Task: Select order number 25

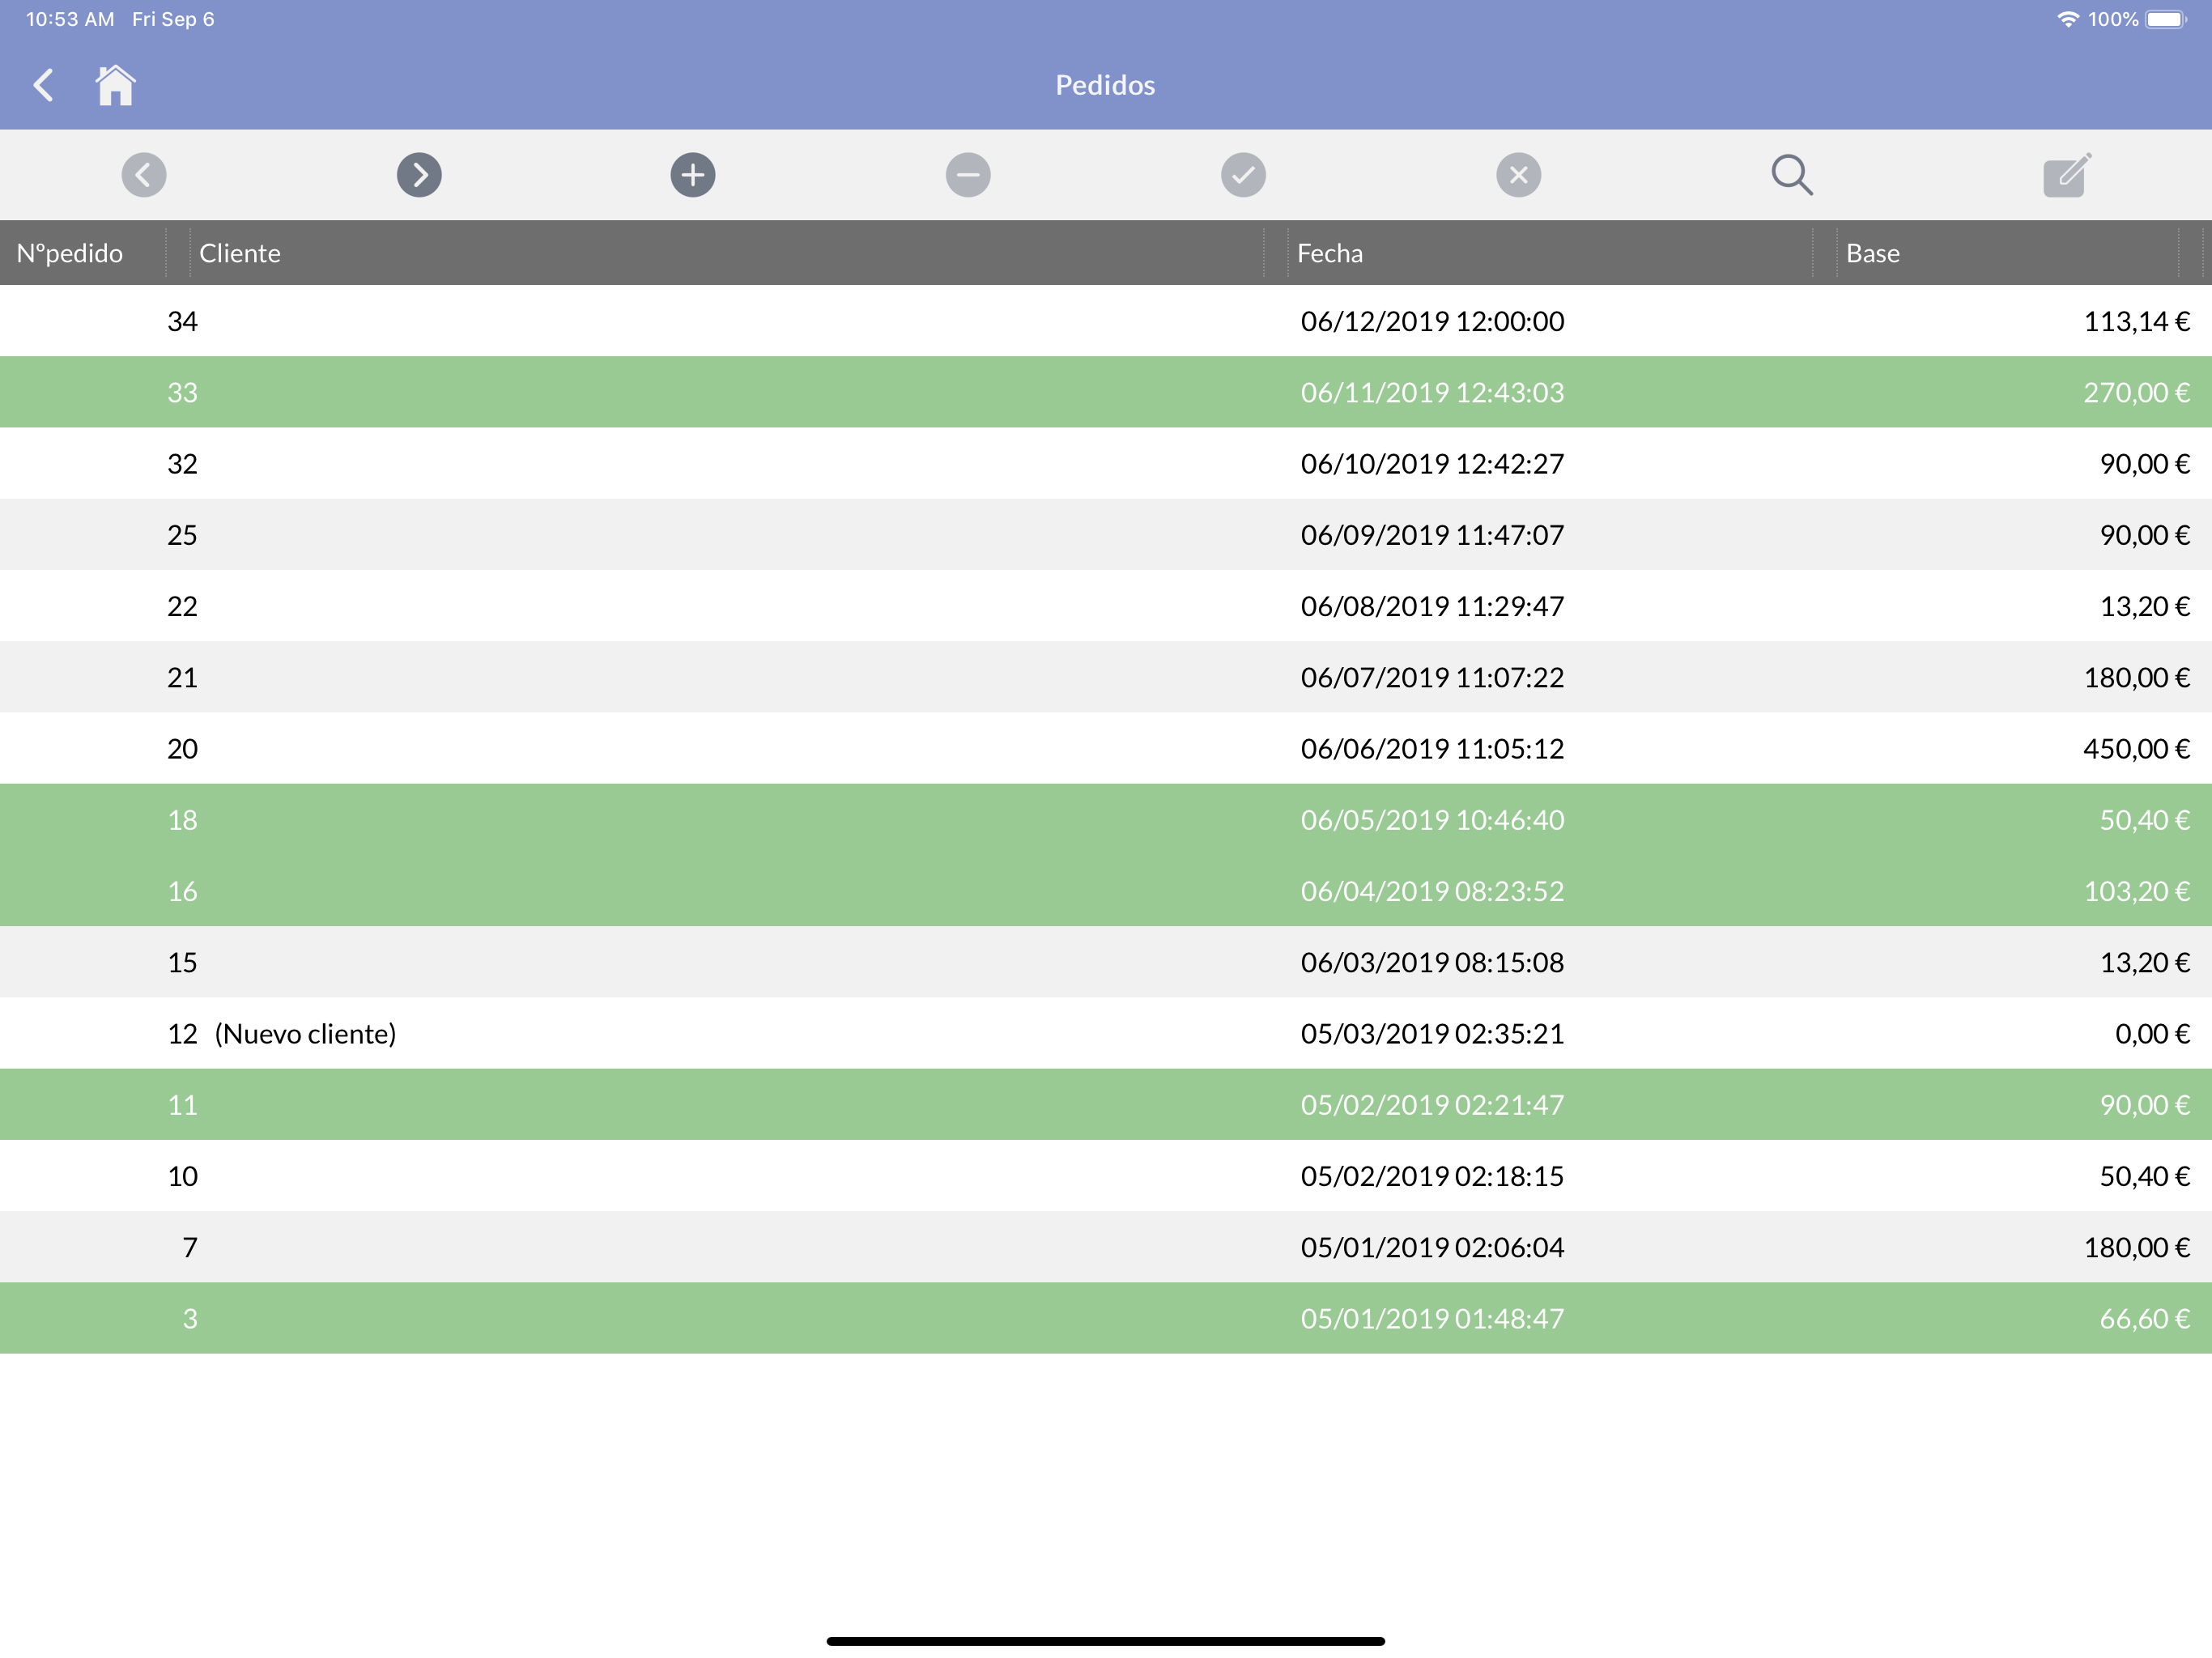Action: pyautogui.click(x=1106, y=534)
